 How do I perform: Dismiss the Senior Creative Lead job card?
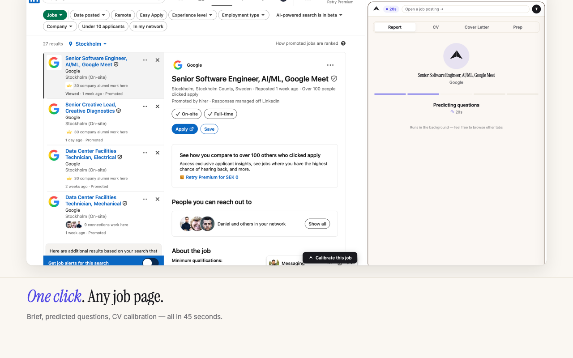157,107
